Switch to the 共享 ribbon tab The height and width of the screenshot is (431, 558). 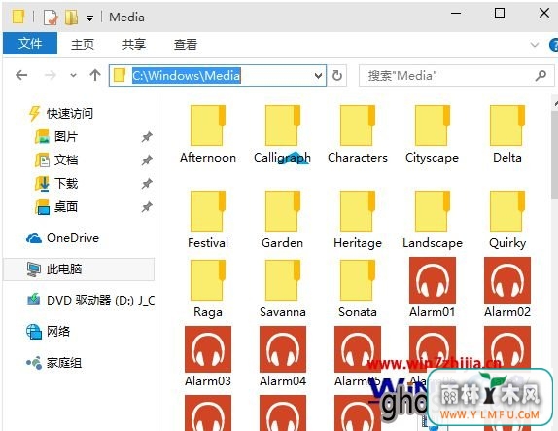point(134,44)
